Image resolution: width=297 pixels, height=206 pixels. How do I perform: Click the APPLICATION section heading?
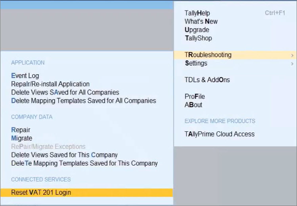[x=28, y=63]
